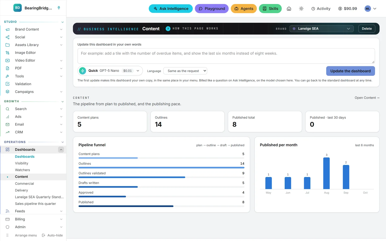Toggle the light/dark theme sun icon
386x241 pixels.
pyautogui.click(x=301, y=9)
